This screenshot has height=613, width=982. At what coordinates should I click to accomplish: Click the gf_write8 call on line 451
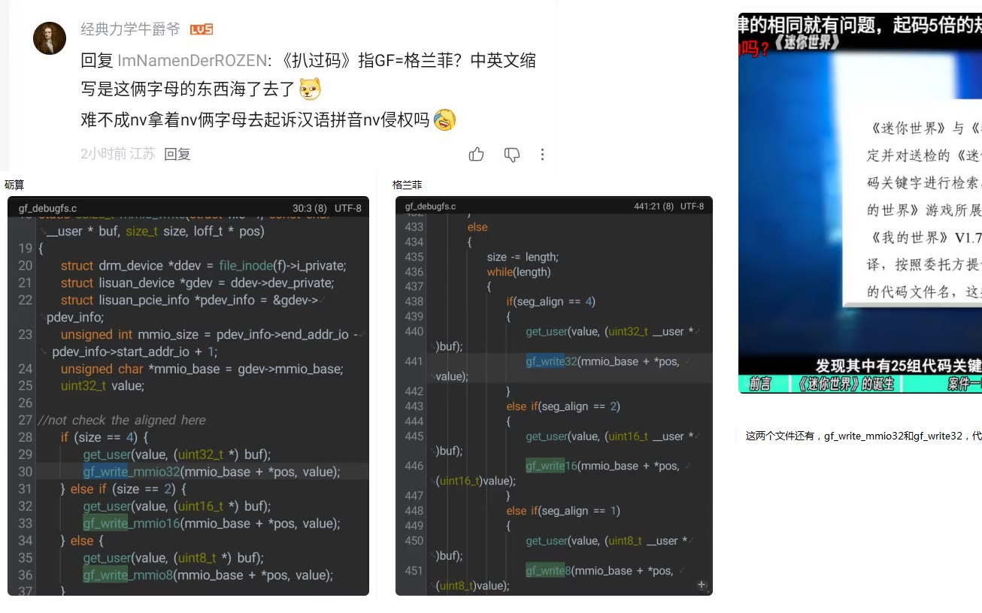click(x=548, y=571)
